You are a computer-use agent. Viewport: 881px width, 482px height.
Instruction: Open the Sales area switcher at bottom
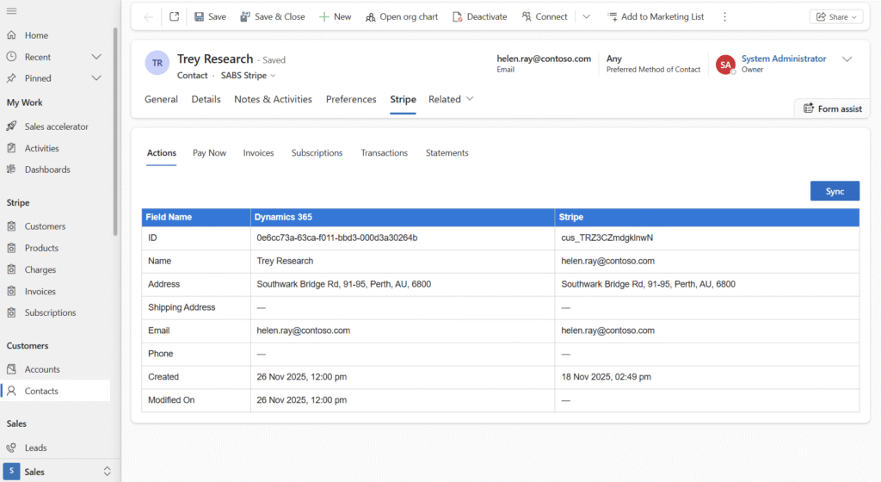(59, 472)
